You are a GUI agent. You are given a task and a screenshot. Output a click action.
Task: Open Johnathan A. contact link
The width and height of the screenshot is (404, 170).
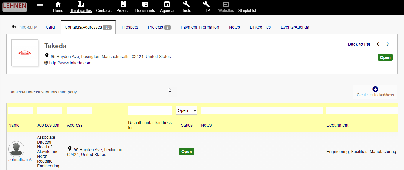pyautogui.click(x=20, y=160)
